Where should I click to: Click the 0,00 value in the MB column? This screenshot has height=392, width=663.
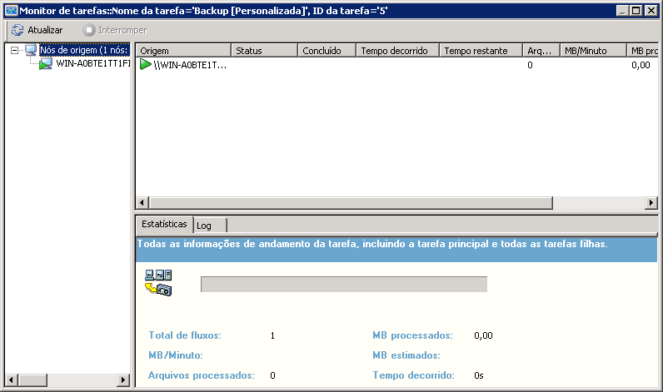pos(641,65)
